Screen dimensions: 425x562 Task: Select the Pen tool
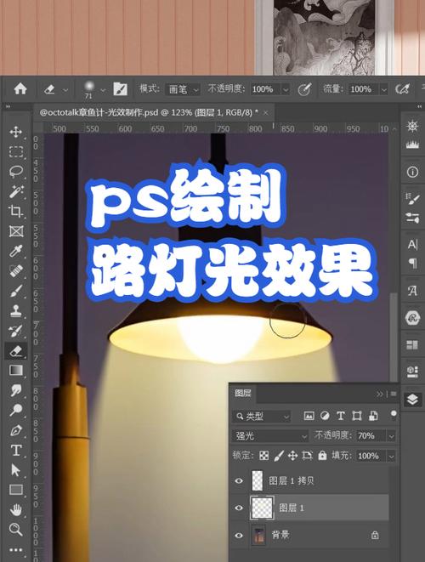(16, 429)
